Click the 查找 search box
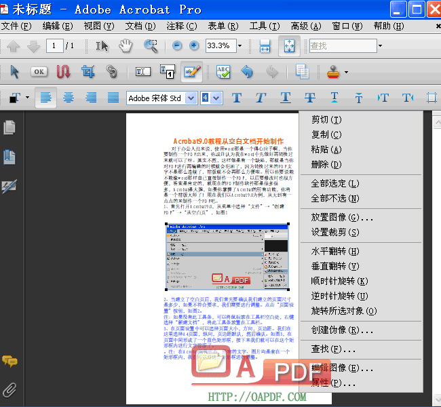The width and height of the screenshot is (441, 407). click(x=343, y=46)
